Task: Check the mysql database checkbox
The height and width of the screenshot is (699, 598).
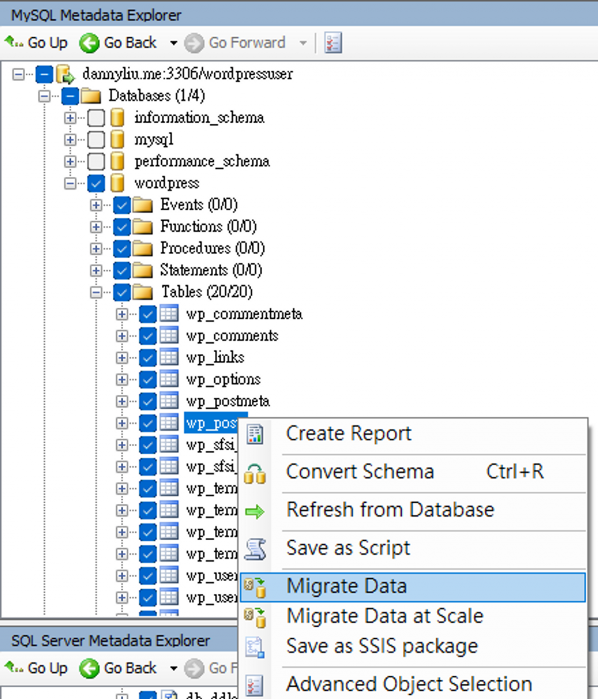Action: [96, 140]
